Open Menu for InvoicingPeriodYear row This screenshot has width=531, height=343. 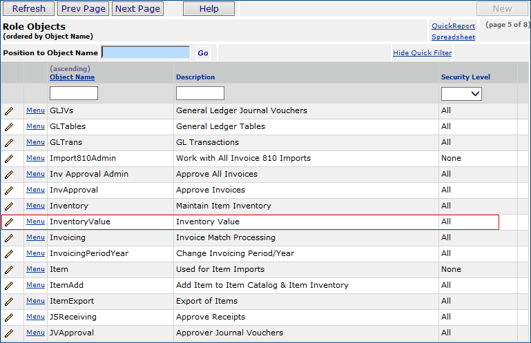(x=35, y=253)
